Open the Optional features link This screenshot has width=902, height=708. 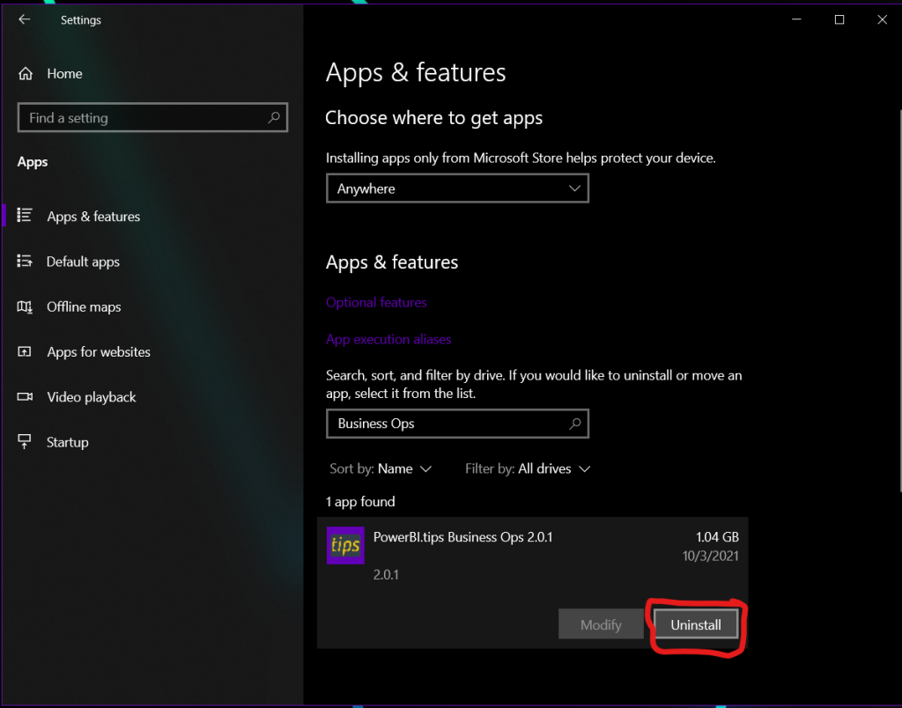click(376, 302)
